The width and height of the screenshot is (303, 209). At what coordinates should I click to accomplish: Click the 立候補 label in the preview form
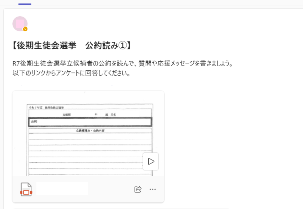(x=67, y=114)
